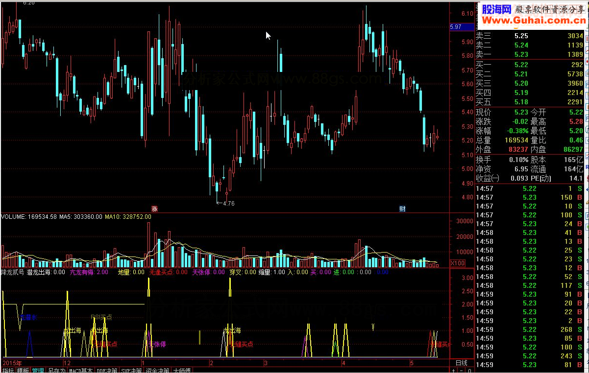
Task: Click the 今开 value 5.22
Action: 576,112
